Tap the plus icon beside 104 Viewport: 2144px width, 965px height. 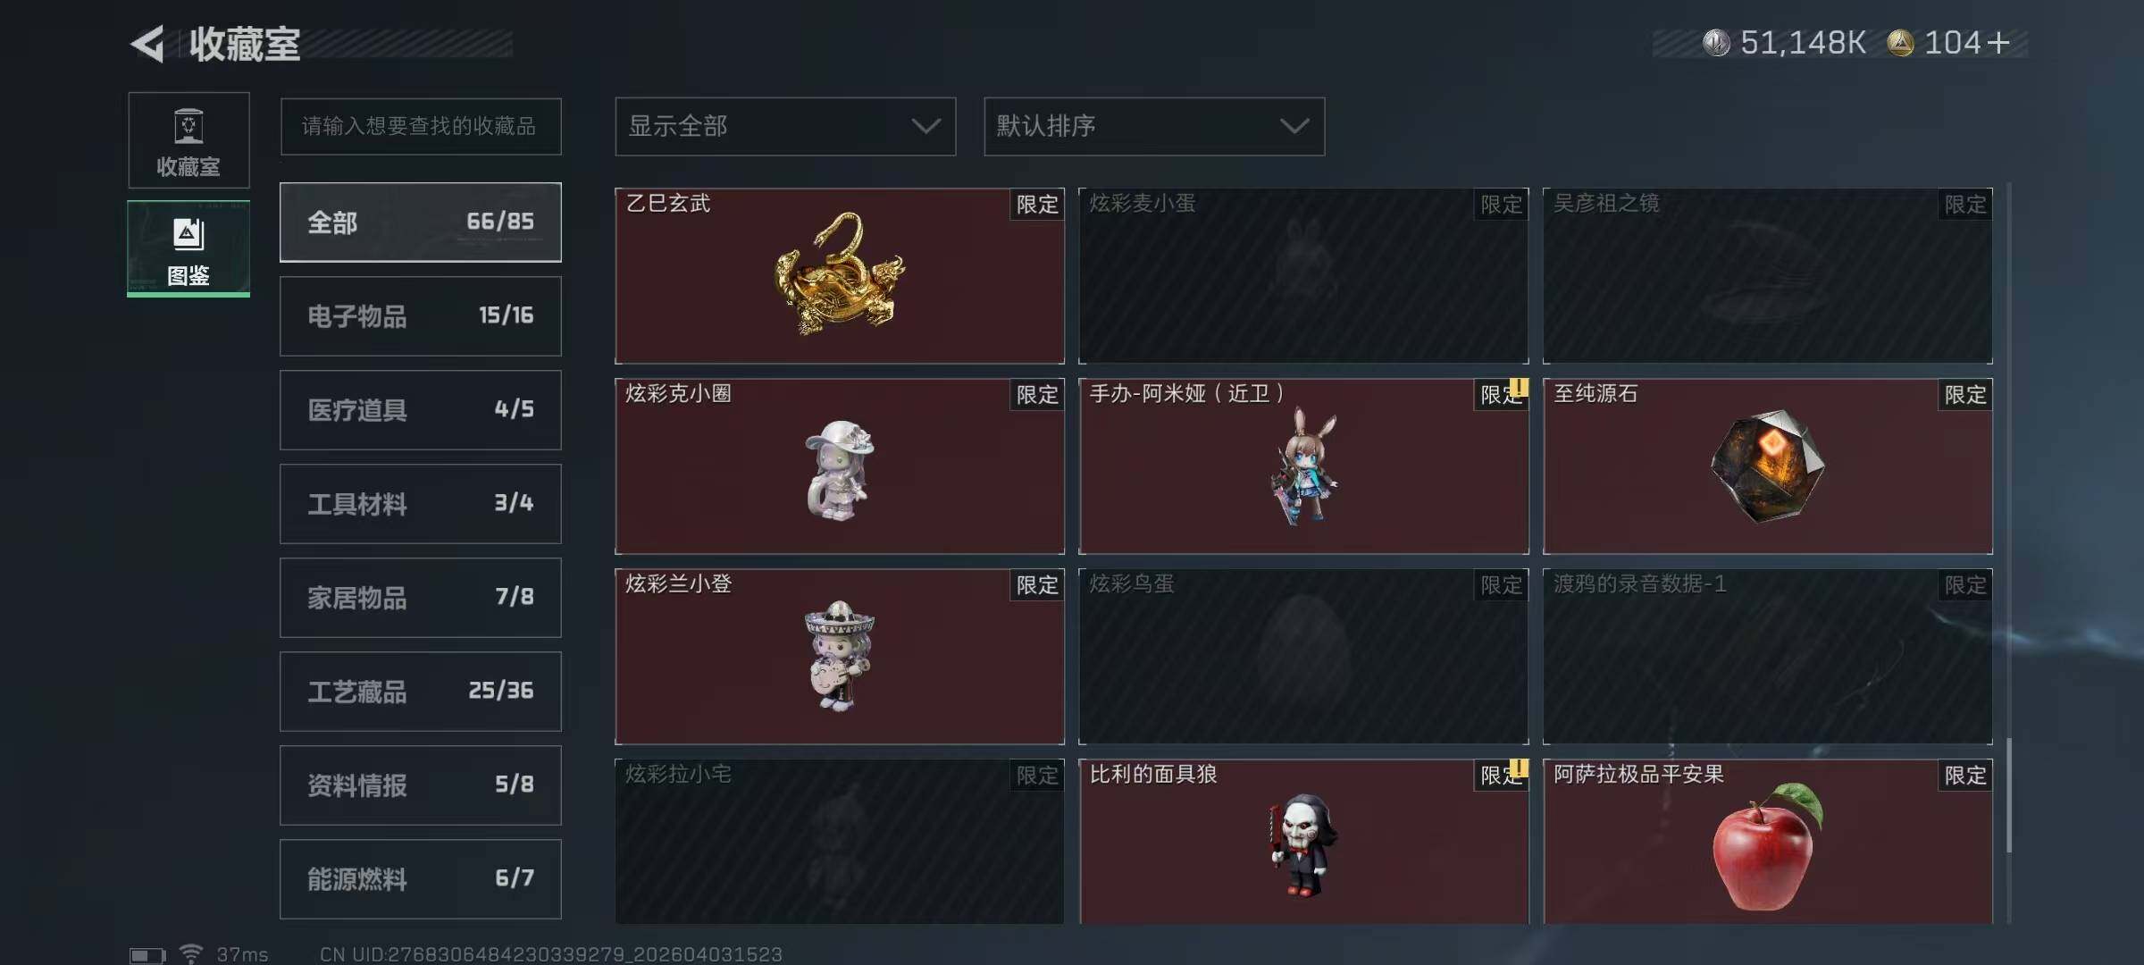(1998, 42)
